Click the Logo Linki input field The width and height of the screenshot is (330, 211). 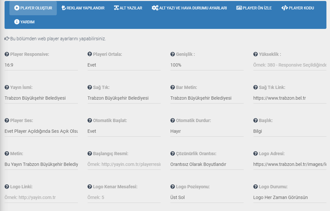pos(41,197)
